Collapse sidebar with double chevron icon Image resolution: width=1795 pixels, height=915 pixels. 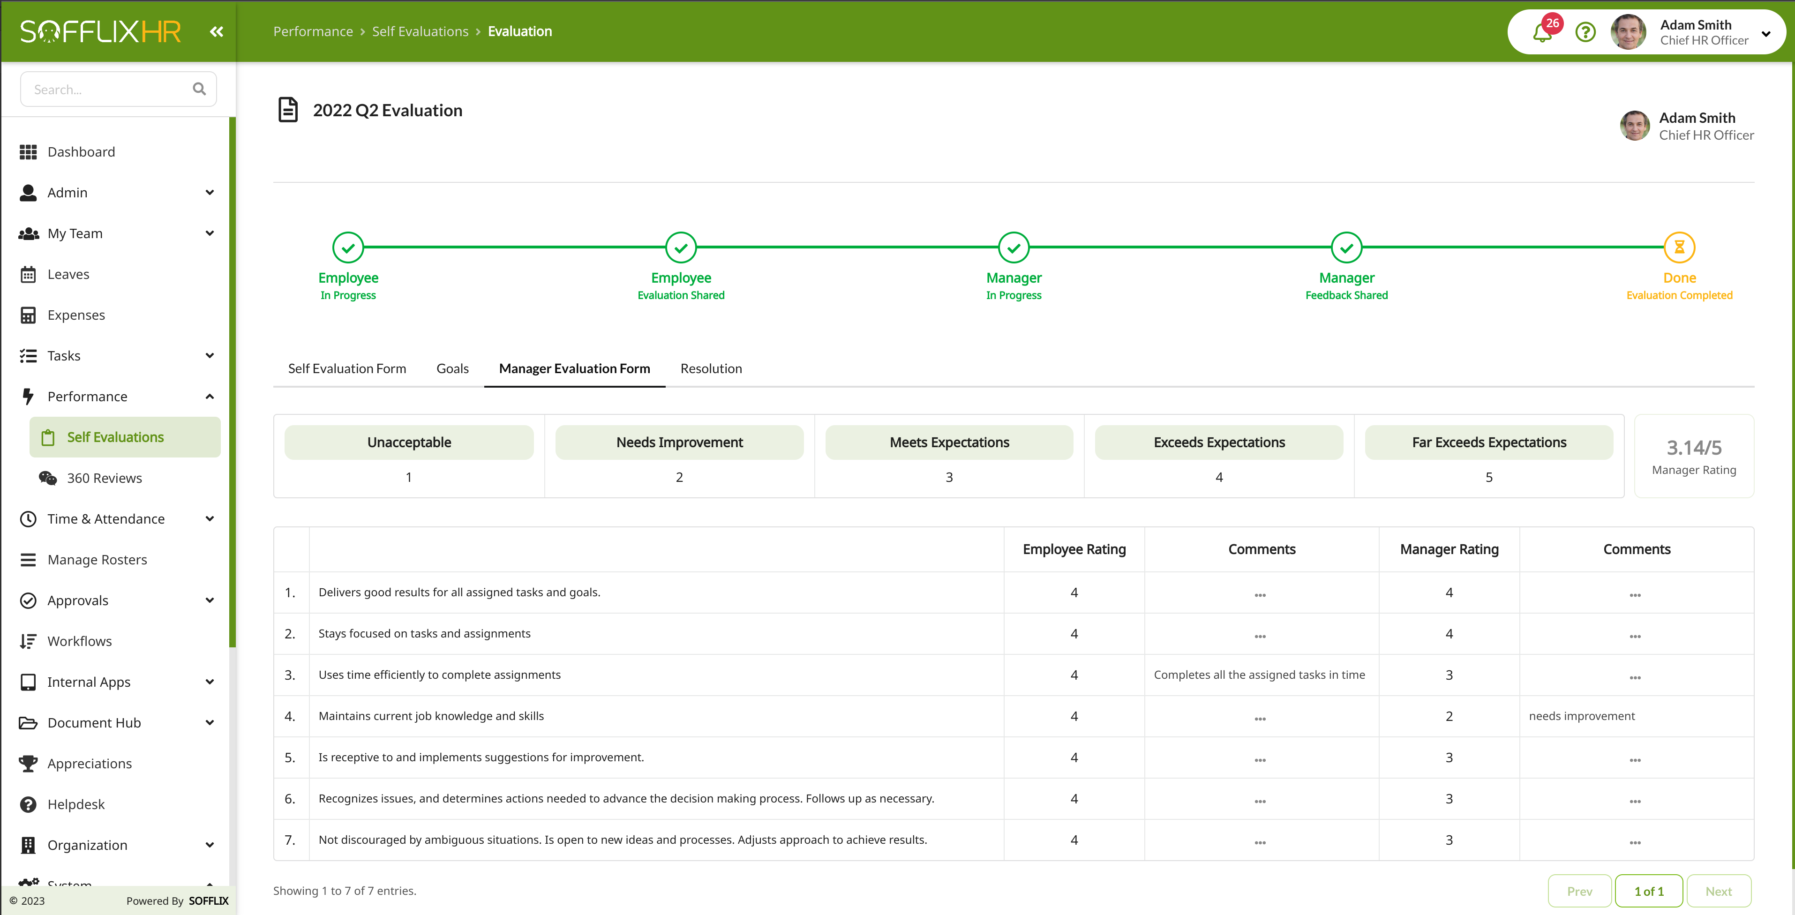coord(217,31)
